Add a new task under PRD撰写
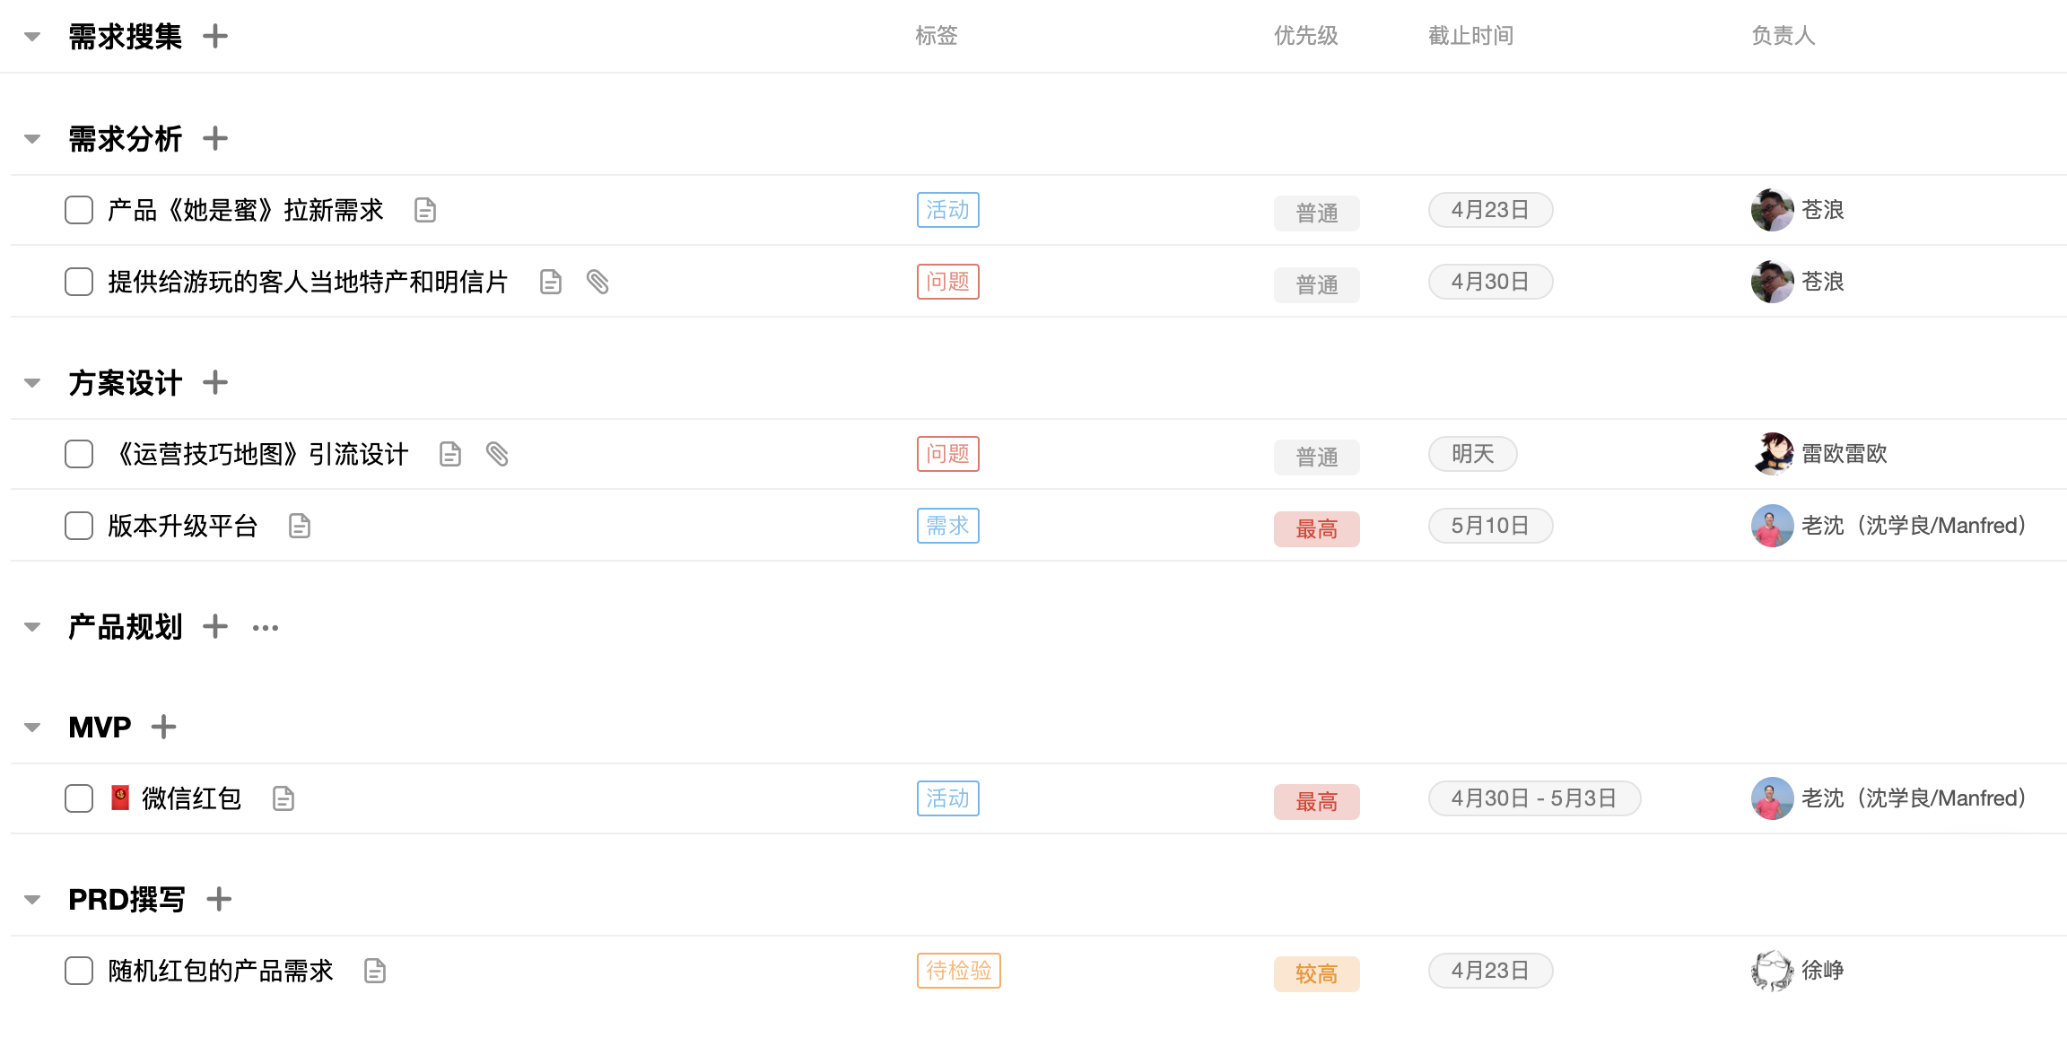 [219, 899]
